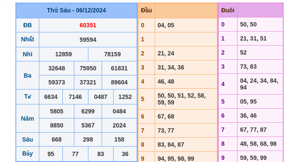Click Đầu row 2 values 21, 24

(166, 53)
